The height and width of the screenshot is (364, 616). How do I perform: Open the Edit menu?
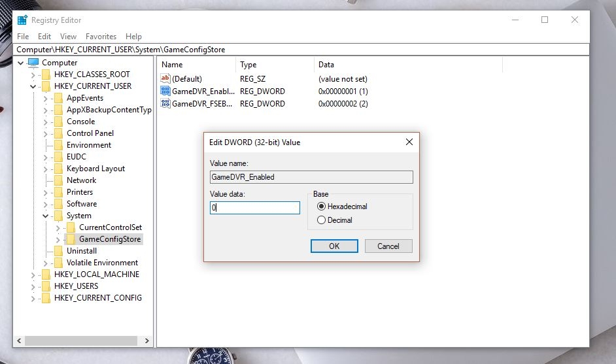click(44, 37)
